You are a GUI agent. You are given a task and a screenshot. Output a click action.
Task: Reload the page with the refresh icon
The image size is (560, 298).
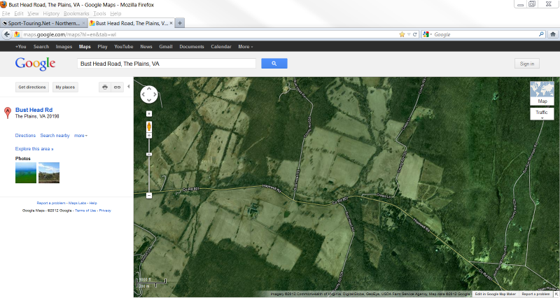click(415, 34)
